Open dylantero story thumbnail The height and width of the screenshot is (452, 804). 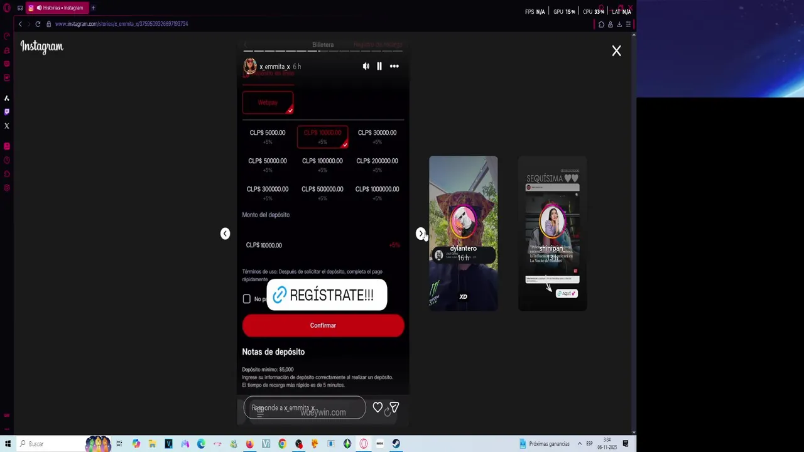[x=463, y=234]
